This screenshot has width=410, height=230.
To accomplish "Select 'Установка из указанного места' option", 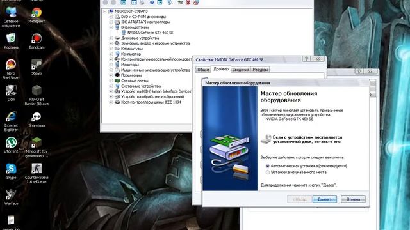I will pos(268,172).
